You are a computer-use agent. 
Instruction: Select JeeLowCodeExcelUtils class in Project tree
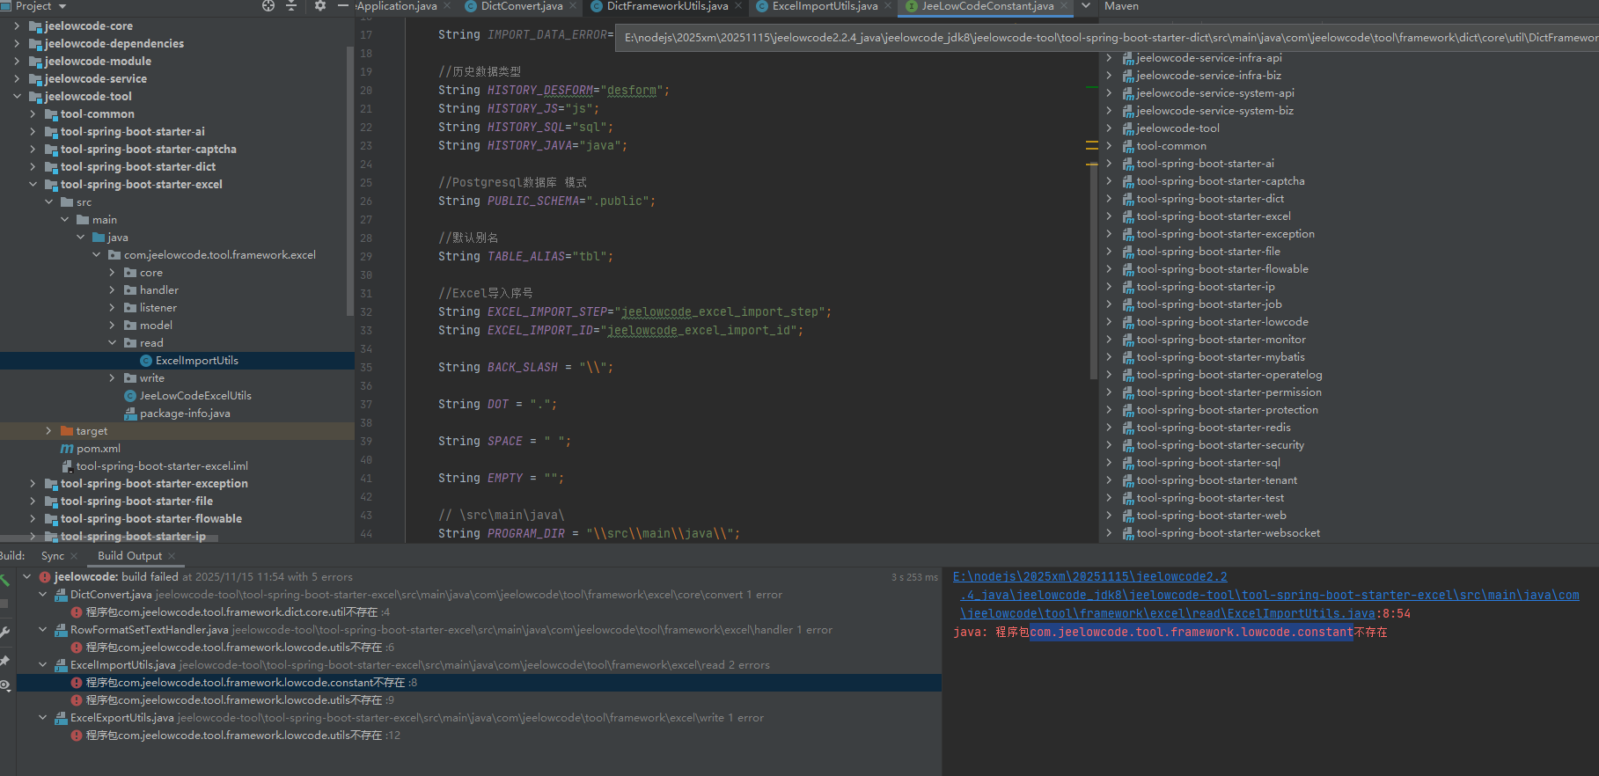point(194,396)
